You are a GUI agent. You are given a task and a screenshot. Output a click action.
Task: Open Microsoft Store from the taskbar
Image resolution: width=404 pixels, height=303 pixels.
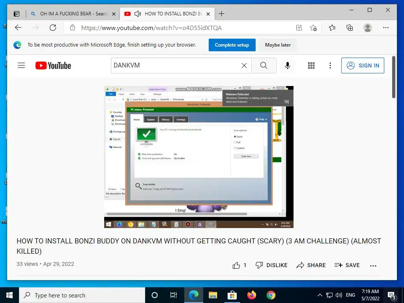(232, 295)
